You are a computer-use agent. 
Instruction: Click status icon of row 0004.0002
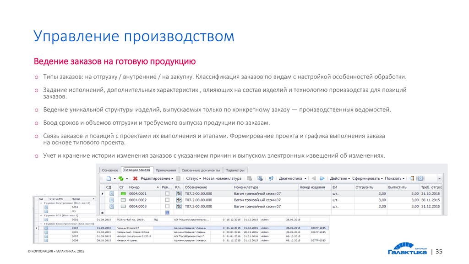click(x=123, y=200)
